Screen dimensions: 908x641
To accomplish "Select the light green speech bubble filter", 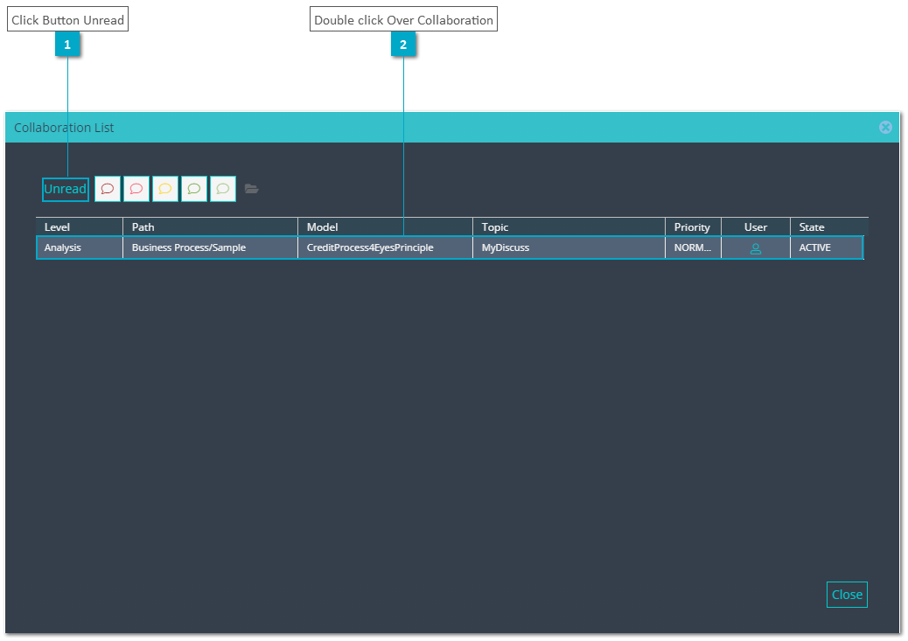I will 223,189.
